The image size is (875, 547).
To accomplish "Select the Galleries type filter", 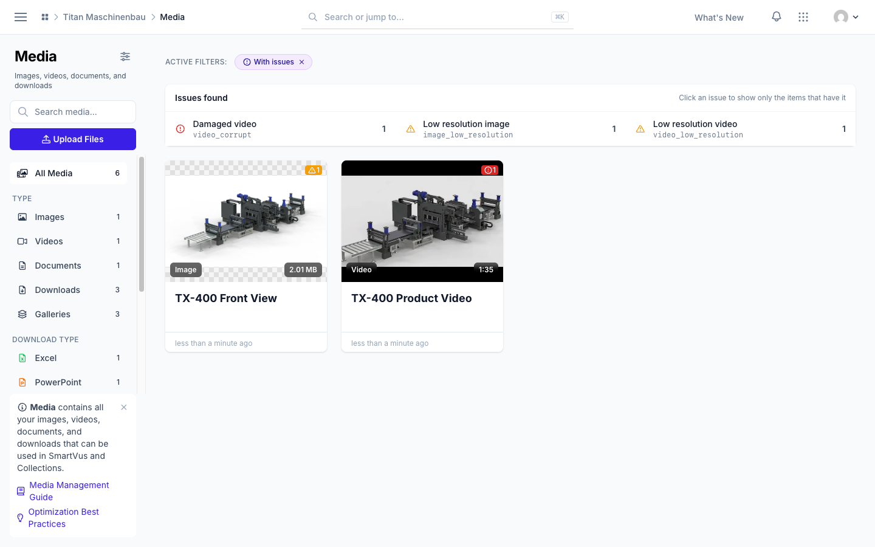I will coord(69,314).
